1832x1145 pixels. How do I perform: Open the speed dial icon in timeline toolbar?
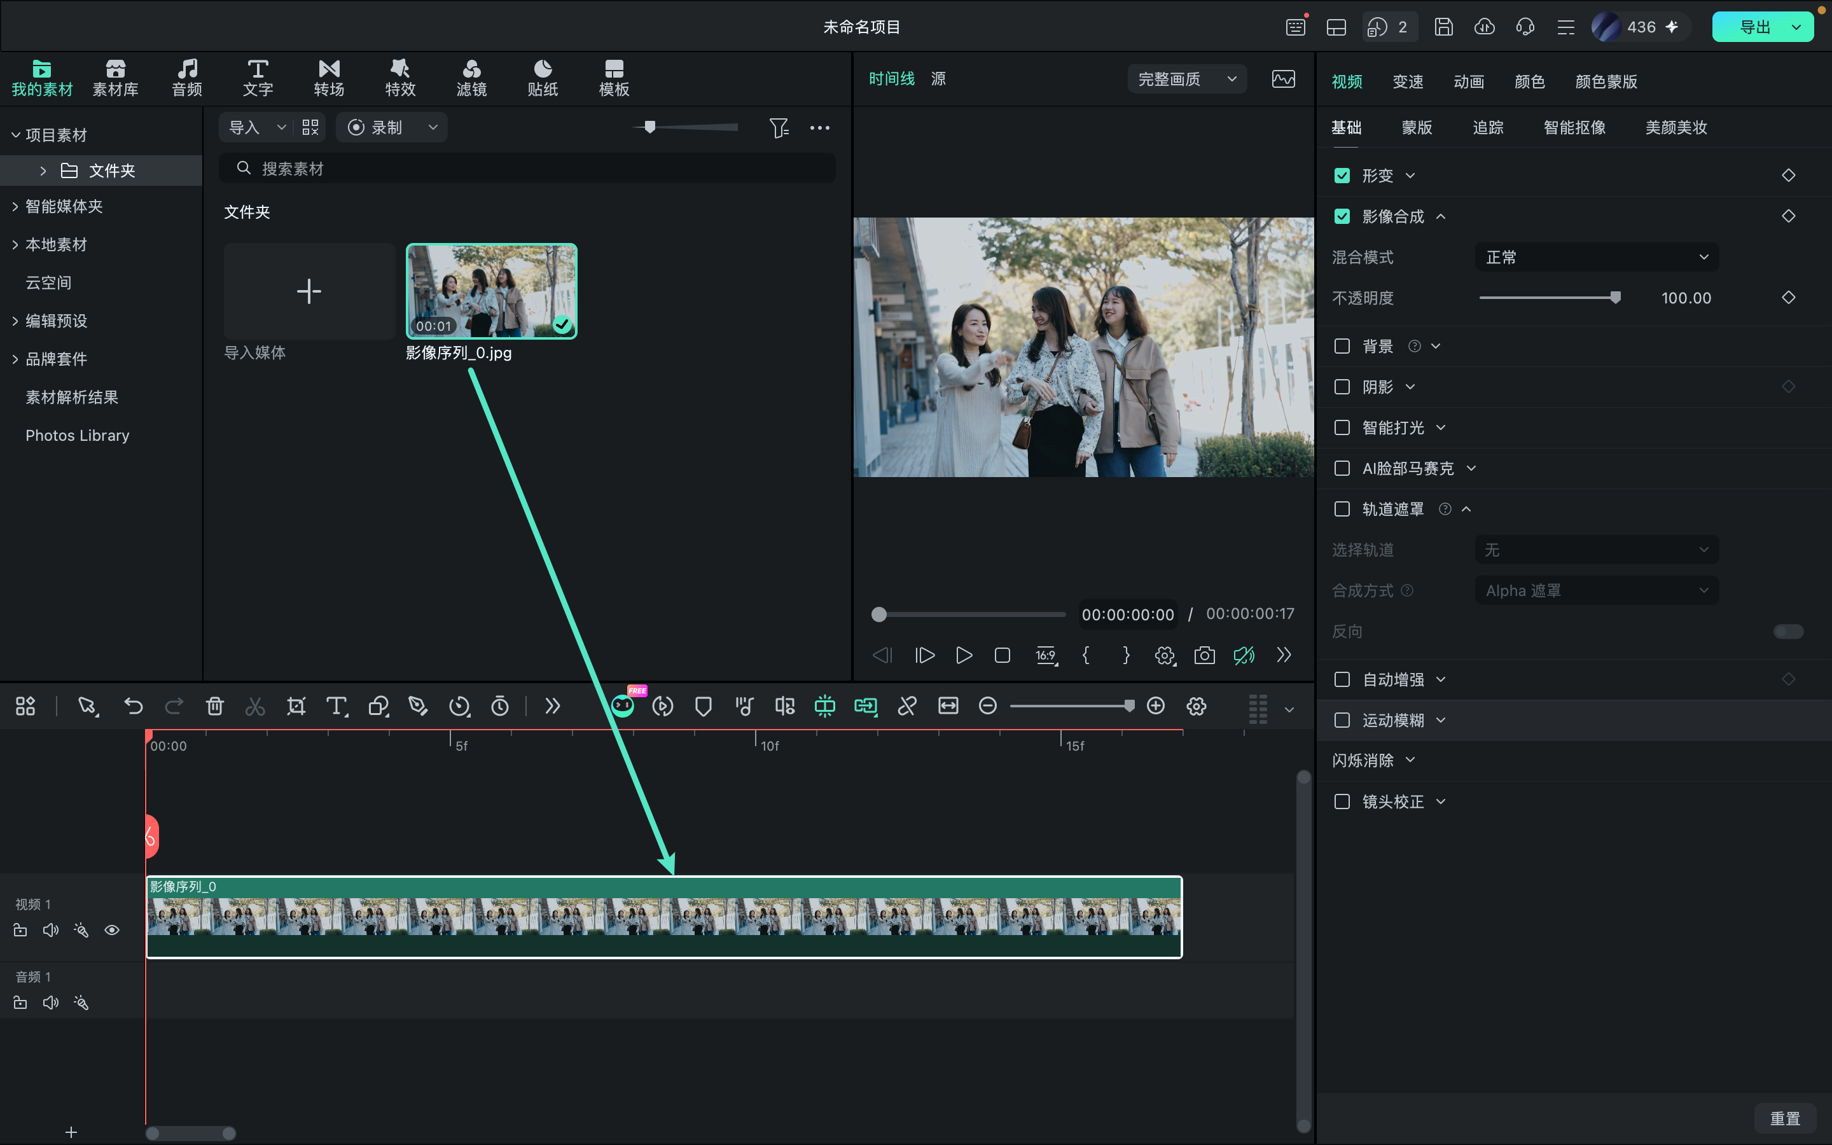(x=459, y=706)
